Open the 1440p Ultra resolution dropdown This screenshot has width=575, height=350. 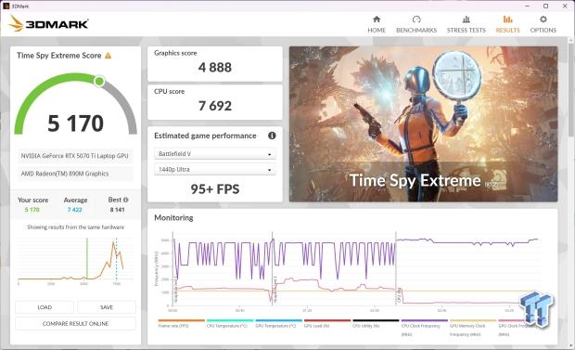click(x=215, y=170)
